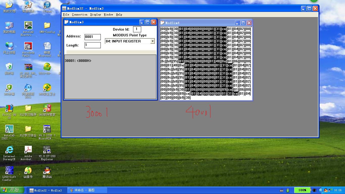345x194 pixels.
Task: Click the Address input field
Action: click(92, 37)
